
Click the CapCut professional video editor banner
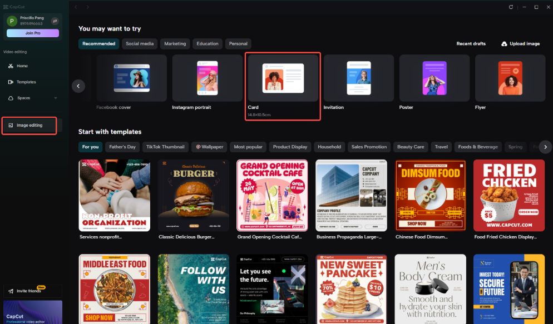pos(33,312)
